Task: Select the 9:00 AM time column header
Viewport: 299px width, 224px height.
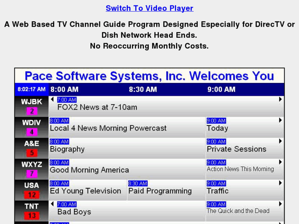Action: tap(221, 90)
